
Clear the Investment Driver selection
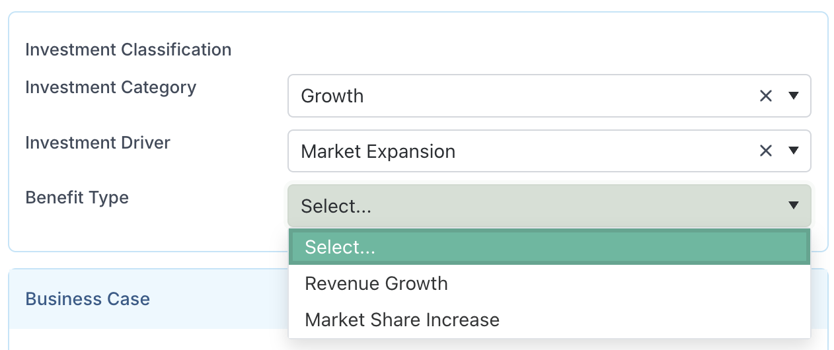click(x=766, y=151)
